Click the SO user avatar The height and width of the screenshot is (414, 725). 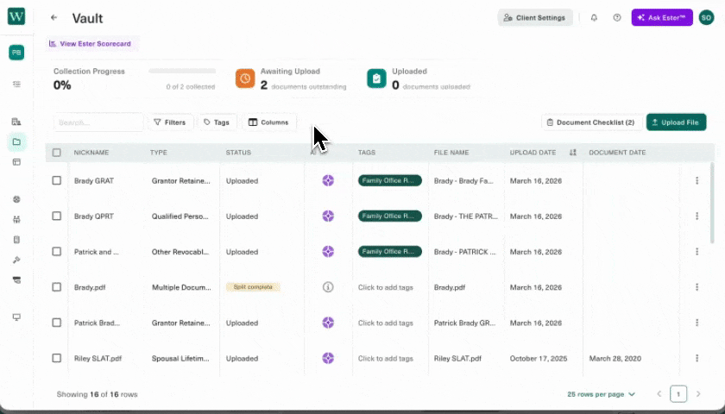(706, 18)
